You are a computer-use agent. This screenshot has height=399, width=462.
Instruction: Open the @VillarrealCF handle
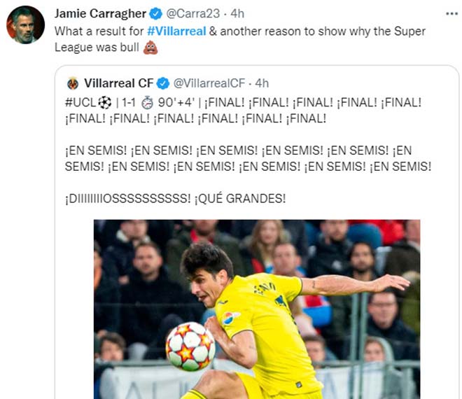coord(209,83)
